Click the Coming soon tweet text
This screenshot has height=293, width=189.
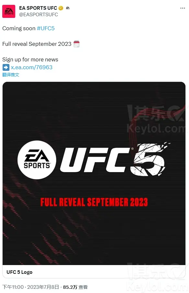coord(19,28)
